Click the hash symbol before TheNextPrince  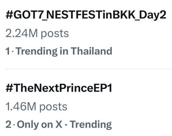(9, 88)
